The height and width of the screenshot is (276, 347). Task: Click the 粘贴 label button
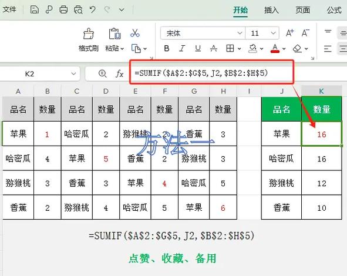point(112,48)
